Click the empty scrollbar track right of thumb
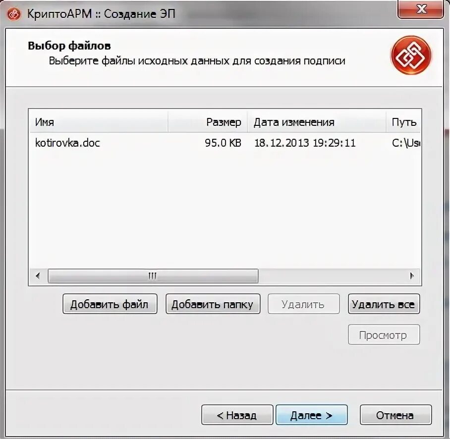 332,276
